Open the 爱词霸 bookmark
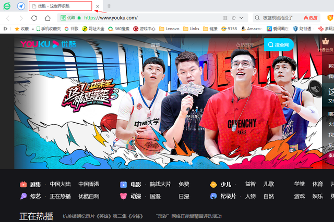This screenshot has width=334, height=222. (278, 29)
